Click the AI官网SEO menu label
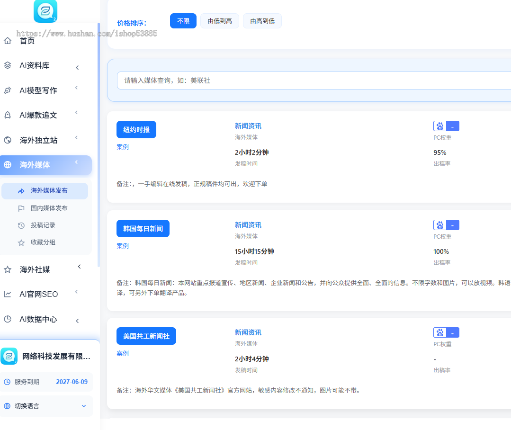 (x=38, y=295)
